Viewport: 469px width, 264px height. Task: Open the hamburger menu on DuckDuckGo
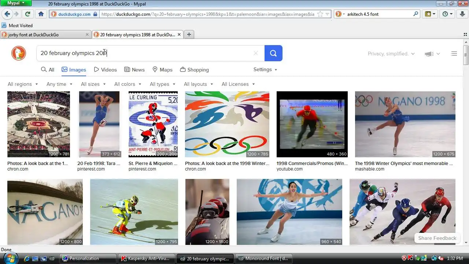(454, 54)
